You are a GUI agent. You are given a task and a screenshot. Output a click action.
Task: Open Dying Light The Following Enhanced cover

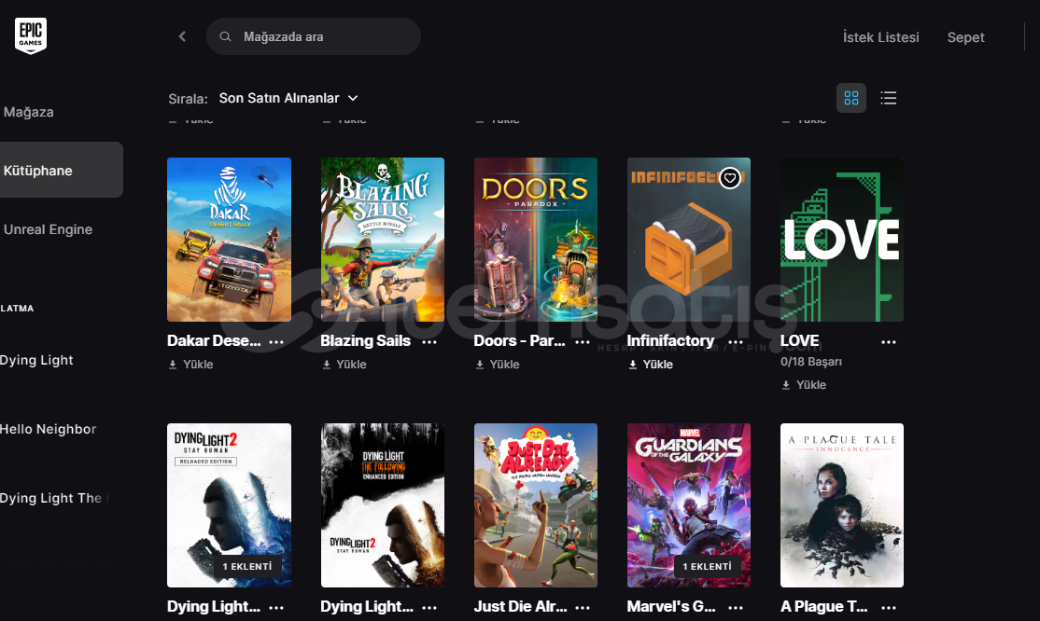(x=382, y=505)
